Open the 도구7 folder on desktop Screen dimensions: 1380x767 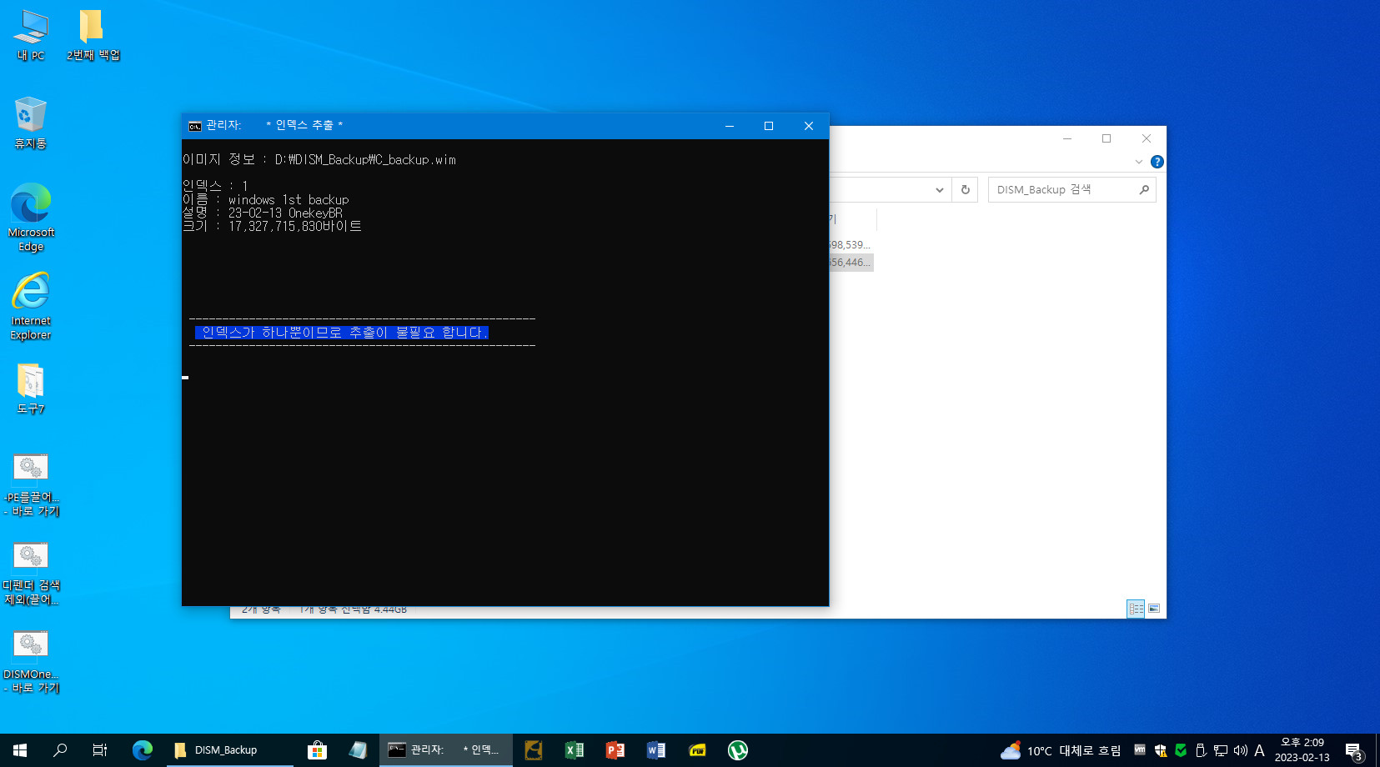(31, 389)
